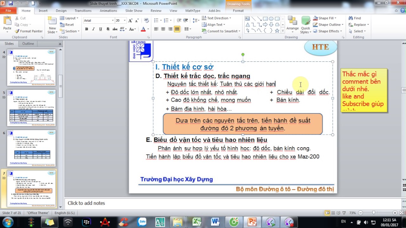Open the Align Text dropdown
The height and width of the screenshot is (228, 406).
[213, 24]
